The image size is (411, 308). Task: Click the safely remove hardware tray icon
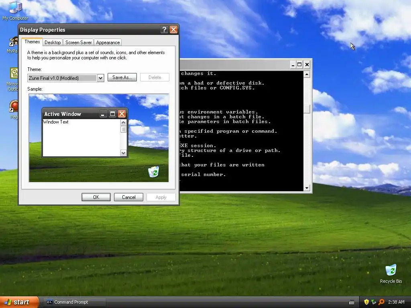[x=374, y=302]
